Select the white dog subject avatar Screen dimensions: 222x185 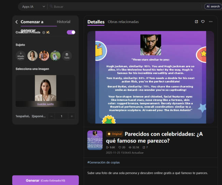click(55, 56)
